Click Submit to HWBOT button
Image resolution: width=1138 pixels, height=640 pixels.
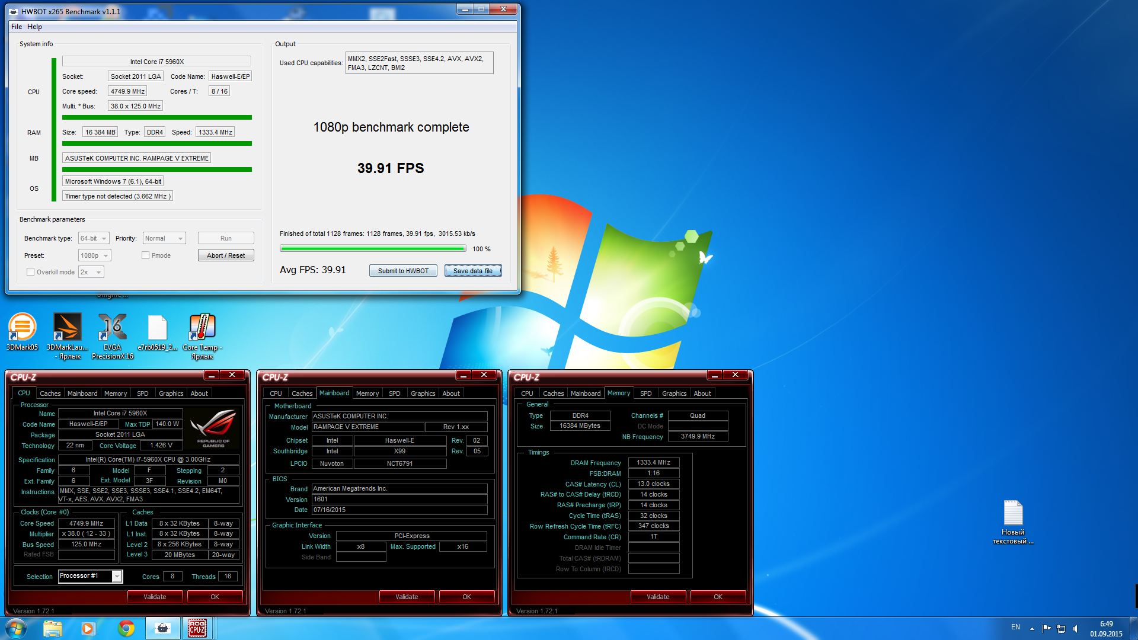(x=403, y=271)
